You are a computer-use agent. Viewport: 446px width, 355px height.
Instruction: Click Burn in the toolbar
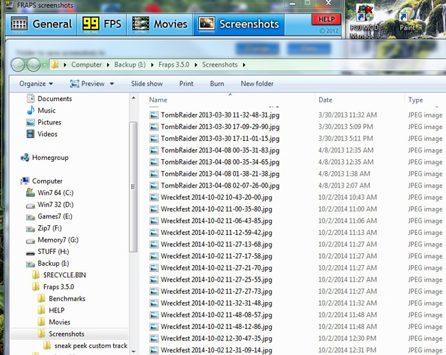pos(217,84)
